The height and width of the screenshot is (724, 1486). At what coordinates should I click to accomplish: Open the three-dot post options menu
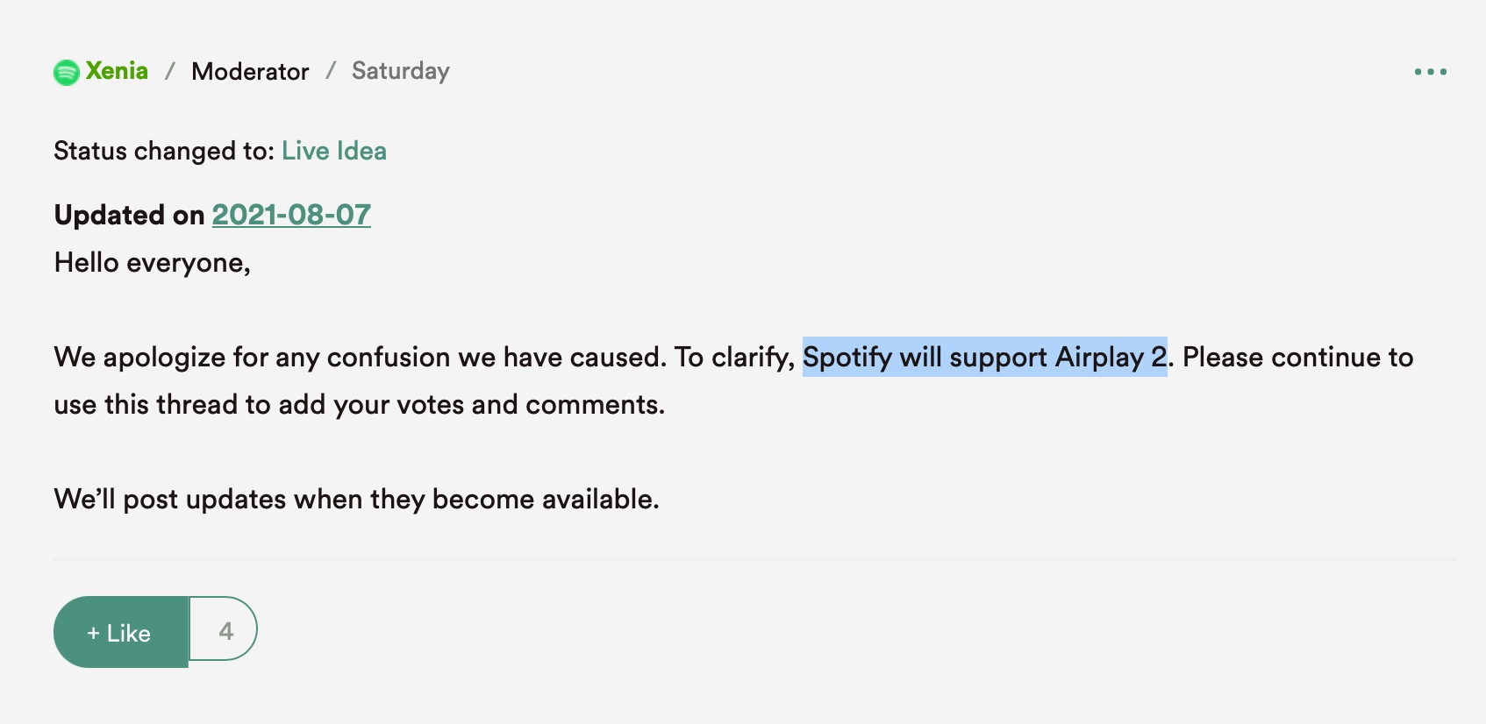(x=1430, y=72)
